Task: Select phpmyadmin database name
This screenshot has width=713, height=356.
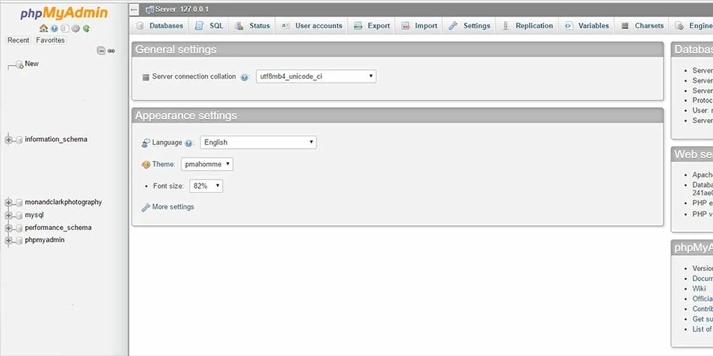Action: pyautogui.click(x=45, y=240)
